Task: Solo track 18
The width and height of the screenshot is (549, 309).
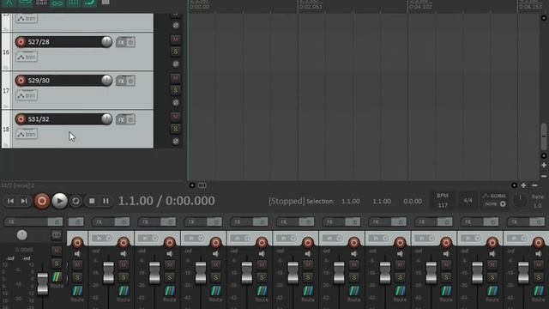Action: pos(175,129)
